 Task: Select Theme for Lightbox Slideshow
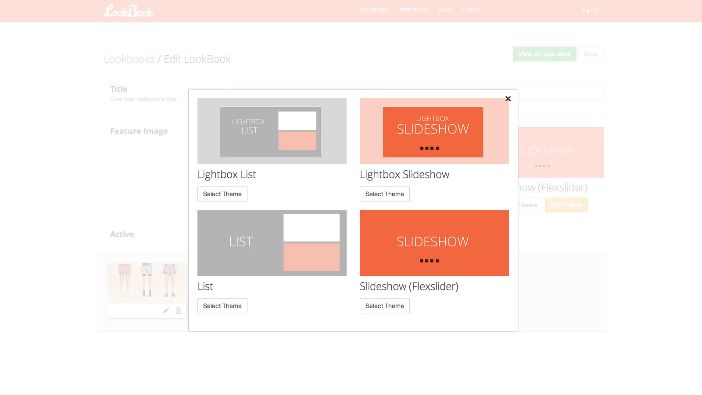[x=384, y=194]
